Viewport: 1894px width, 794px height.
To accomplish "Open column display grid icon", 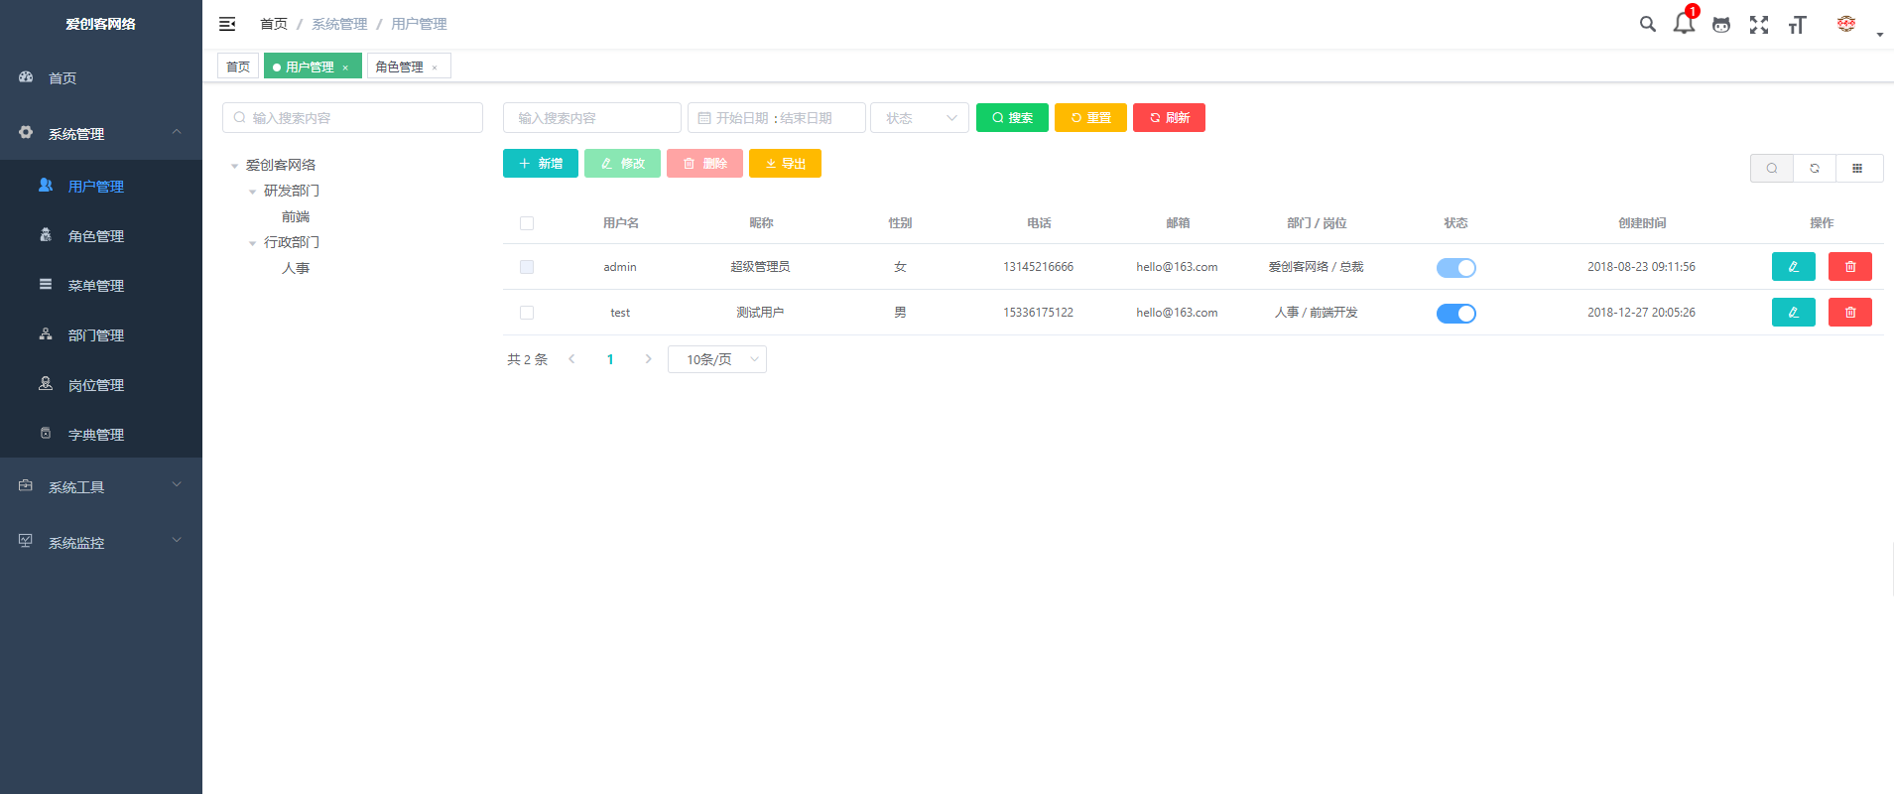I will (x=1857, y=169).
